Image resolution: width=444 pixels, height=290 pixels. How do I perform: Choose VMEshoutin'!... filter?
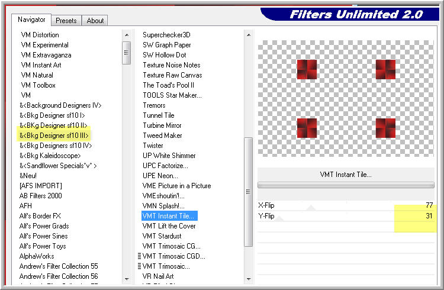pyautogui.click(x=163, y=196)
